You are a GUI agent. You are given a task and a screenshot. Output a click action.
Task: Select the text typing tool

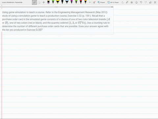point(34,2)
